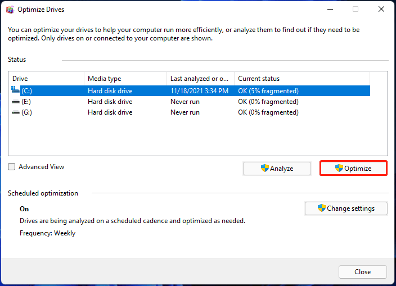This screenshot has width=396, height=286.
Task: Click the Advanced View label text
Action: tap(41, 167)
